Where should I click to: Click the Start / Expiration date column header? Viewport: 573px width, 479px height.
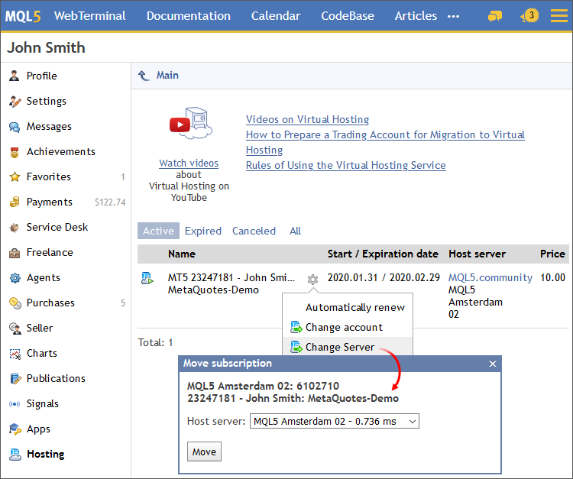[x=383, y=254]
